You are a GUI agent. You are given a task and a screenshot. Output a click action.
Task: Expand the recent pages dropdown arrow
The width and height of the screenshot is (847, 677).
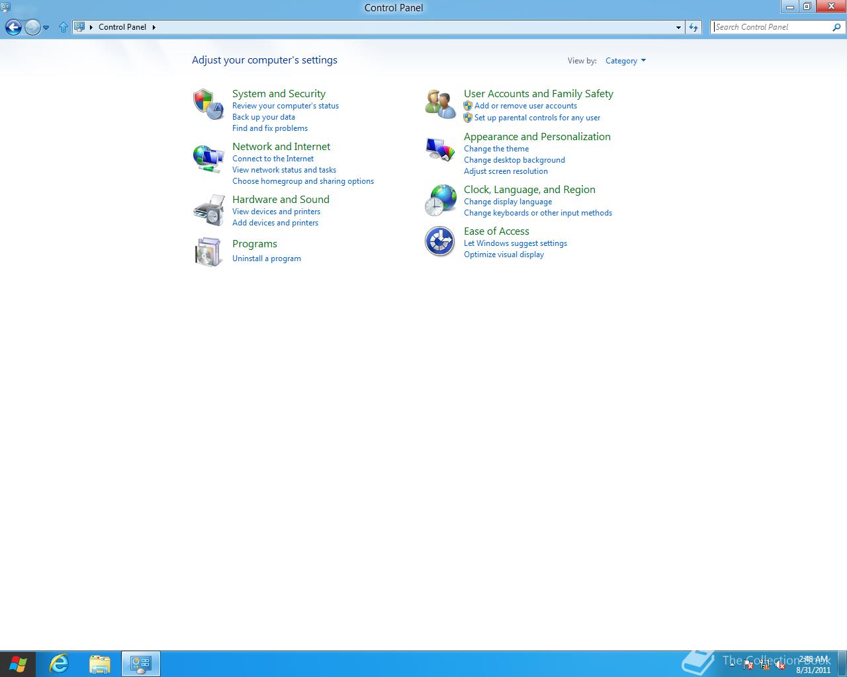(x=46, y=28)
